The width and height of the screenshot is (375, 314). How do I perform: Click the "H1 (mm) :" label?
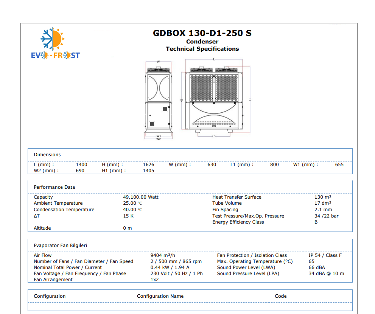114,171
